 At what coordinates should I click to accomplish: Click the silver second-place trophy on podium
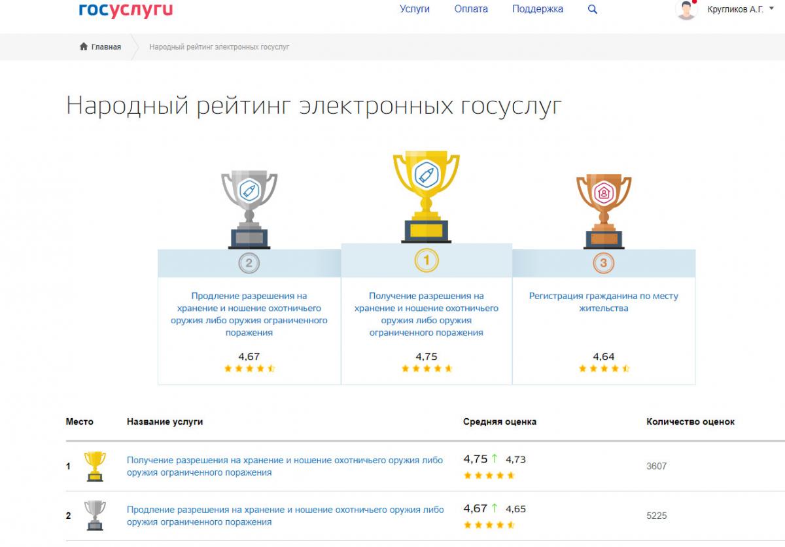point(249,209)
